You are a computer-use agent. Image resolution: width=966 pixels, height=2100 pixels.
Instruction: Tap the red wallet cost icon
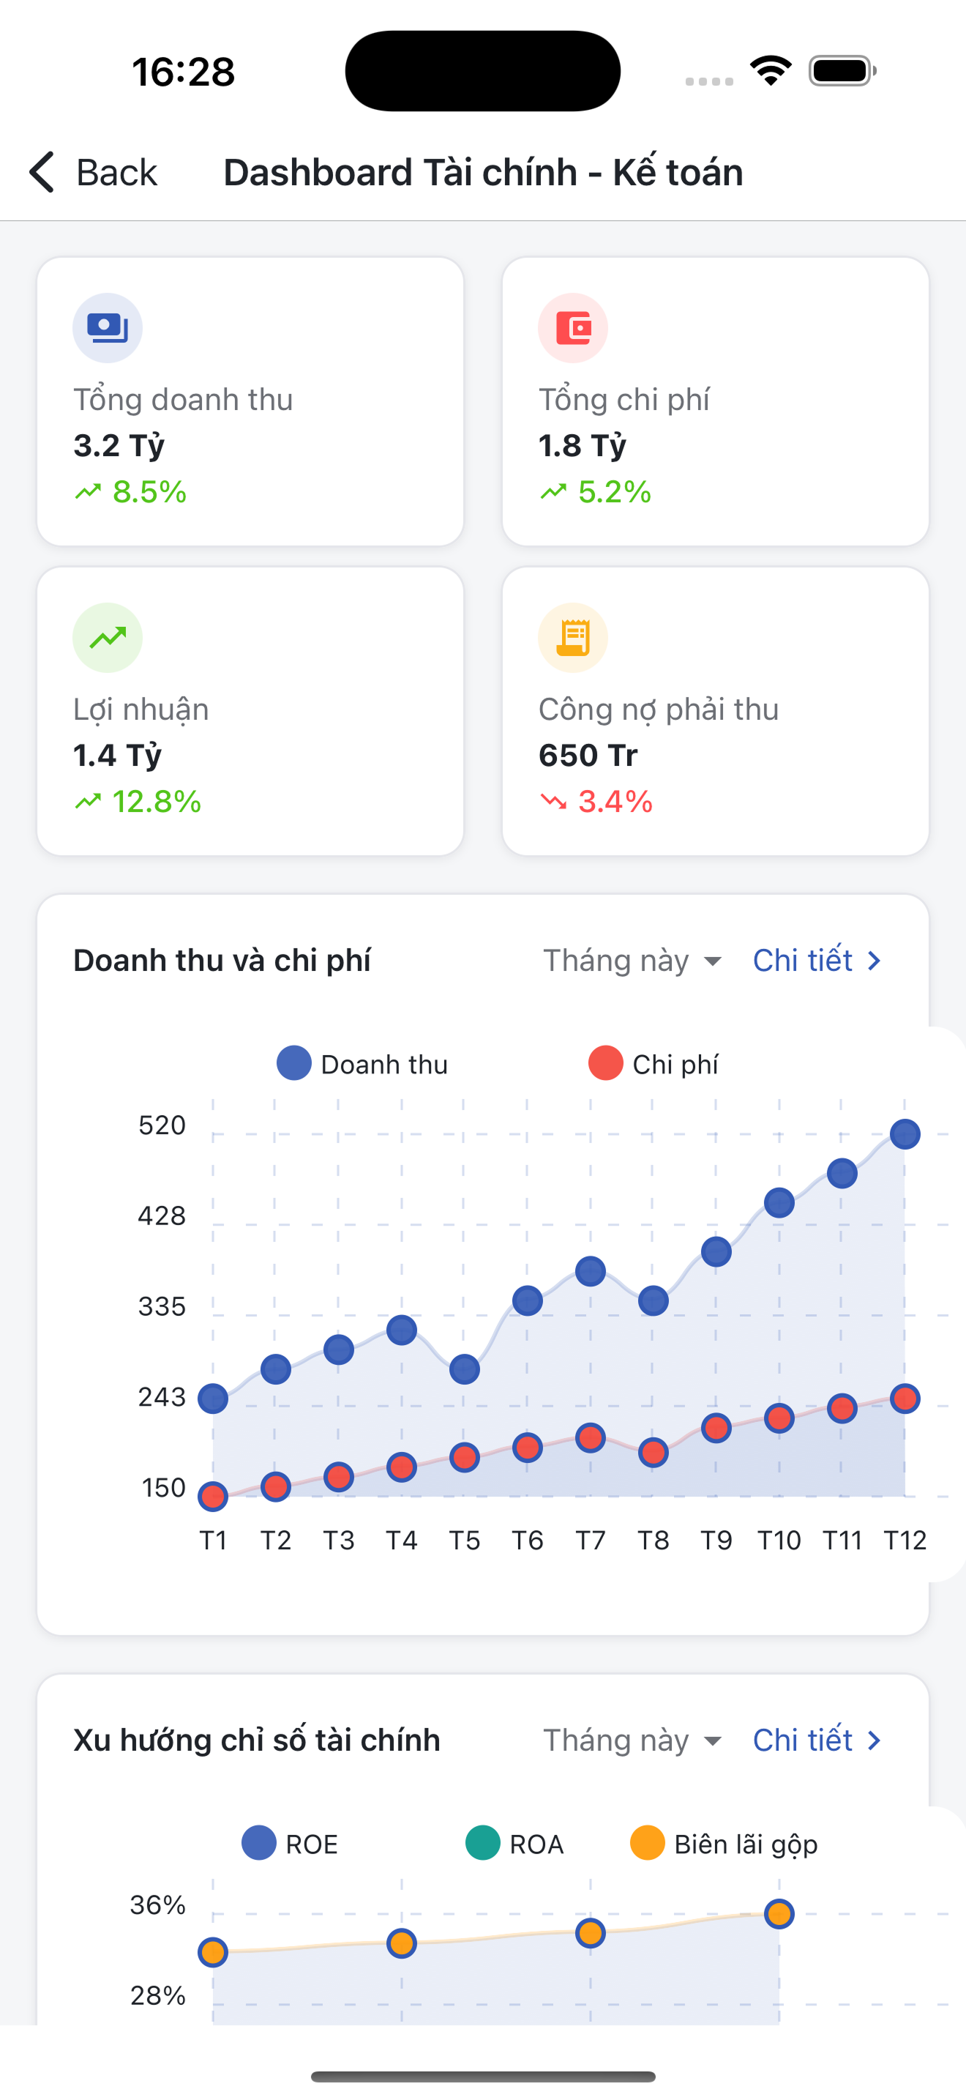tap(572, 328)
